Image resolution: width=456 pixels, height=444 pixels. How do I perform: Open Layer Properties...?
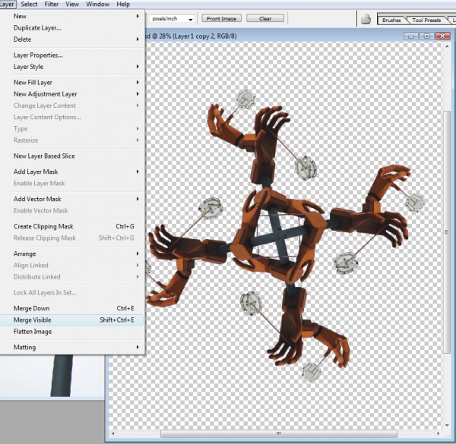coord(72,55)
